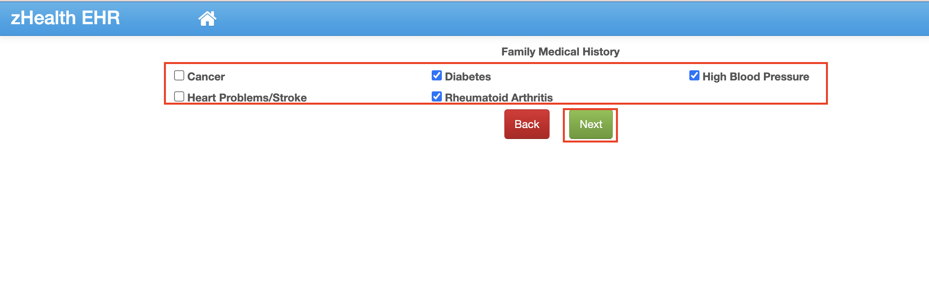Screen dimensions: 929x285
Task: Go to the home page icon
Action: [x=207, y=18]
